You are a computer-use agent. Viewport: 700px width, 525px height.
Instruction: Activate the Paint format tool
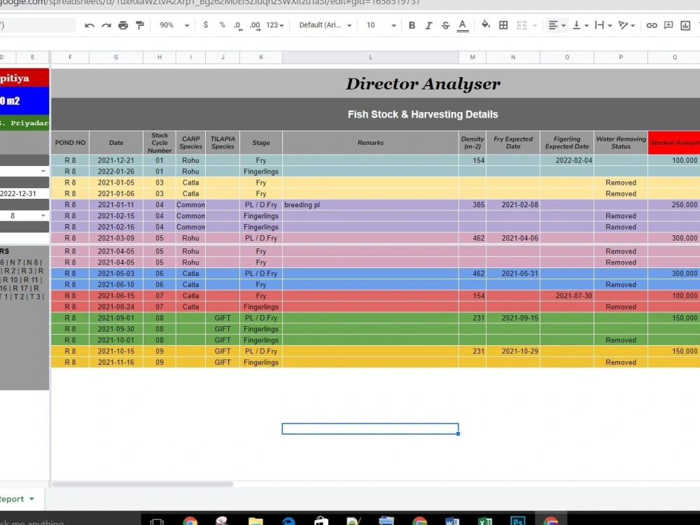[x=140, y=25]
